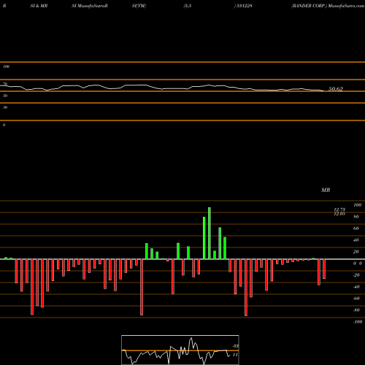
Task: Click the tallest green MR bar
Action: tap(210, 233)
